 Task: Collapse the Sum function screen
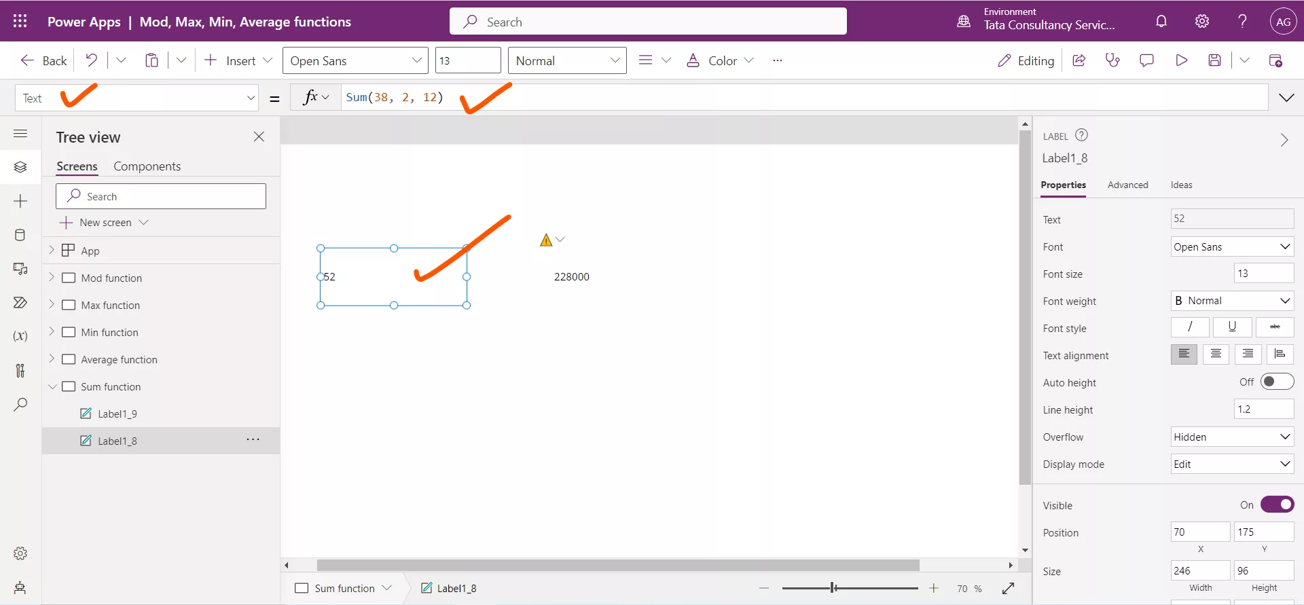coord(52,386)
